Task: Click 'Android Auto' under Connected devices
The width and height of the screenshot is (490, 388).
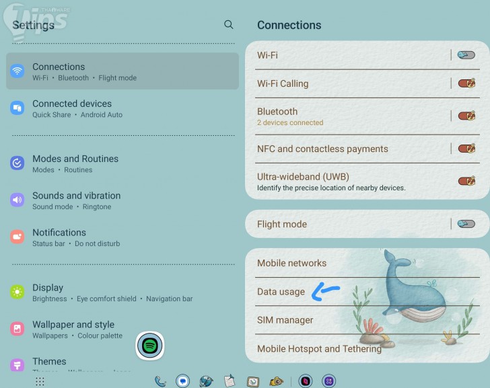Action: pos(102,115)
